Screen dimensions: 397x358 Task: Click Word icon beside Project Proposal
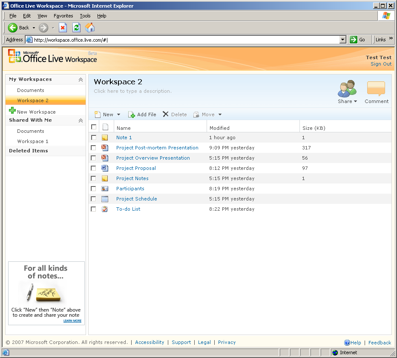[x=105, y=168]
